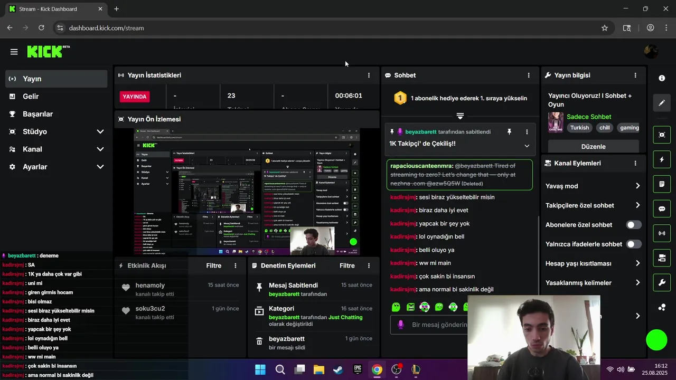The width and height of the screenshot is (676, 380).
Task: Click the Düzenle button
Action: point(593,147)
